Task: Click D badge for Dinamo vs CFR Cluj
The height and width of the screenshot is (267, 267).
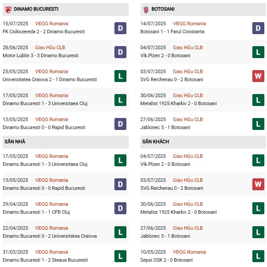Action: (120, 208)
